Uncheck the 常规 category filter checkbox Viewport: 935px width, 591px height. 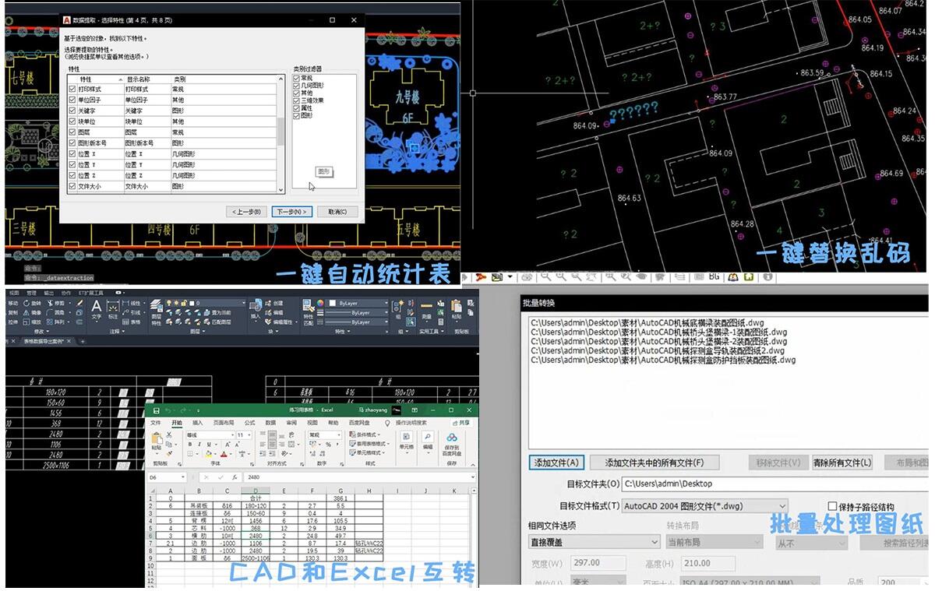296,79
